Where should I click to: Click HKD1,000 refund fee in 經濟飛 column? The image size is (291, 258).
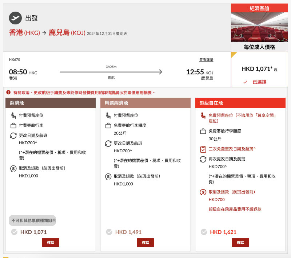click(28, 176)
